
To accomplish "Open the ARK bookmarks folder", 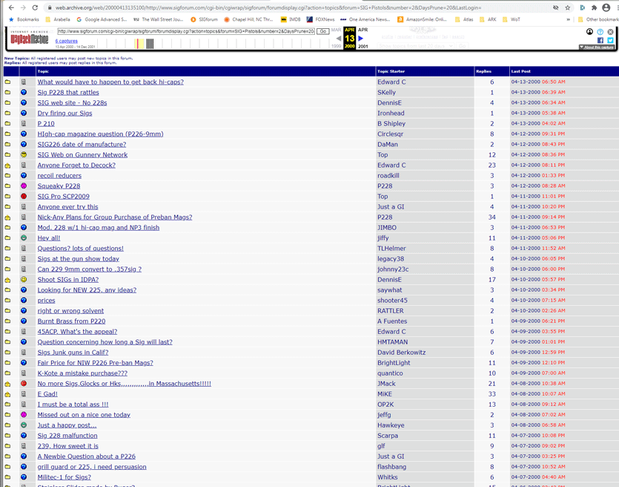I will [x=488, y=19].
